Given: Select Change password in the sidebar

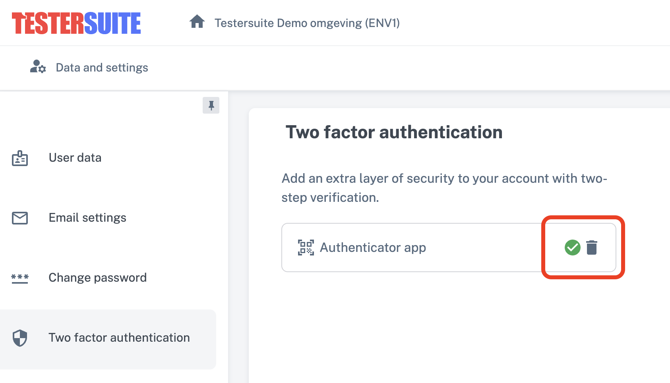Looking at the screenshot, I should tap(97, 278).
